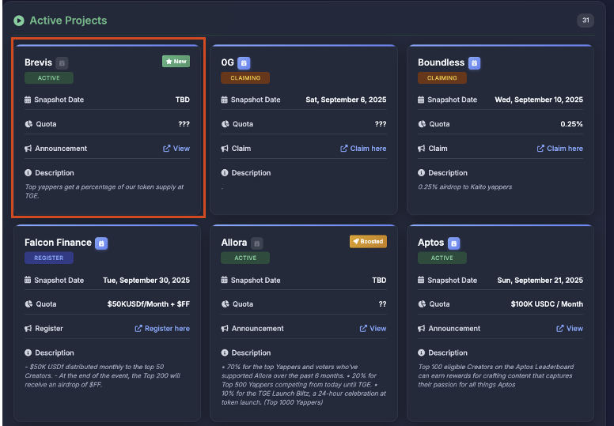Click Wed, September 10, 2025 snapshot date
Viewport: 614px width, 426px height.
pyautogui.click(x=539, y=100)
